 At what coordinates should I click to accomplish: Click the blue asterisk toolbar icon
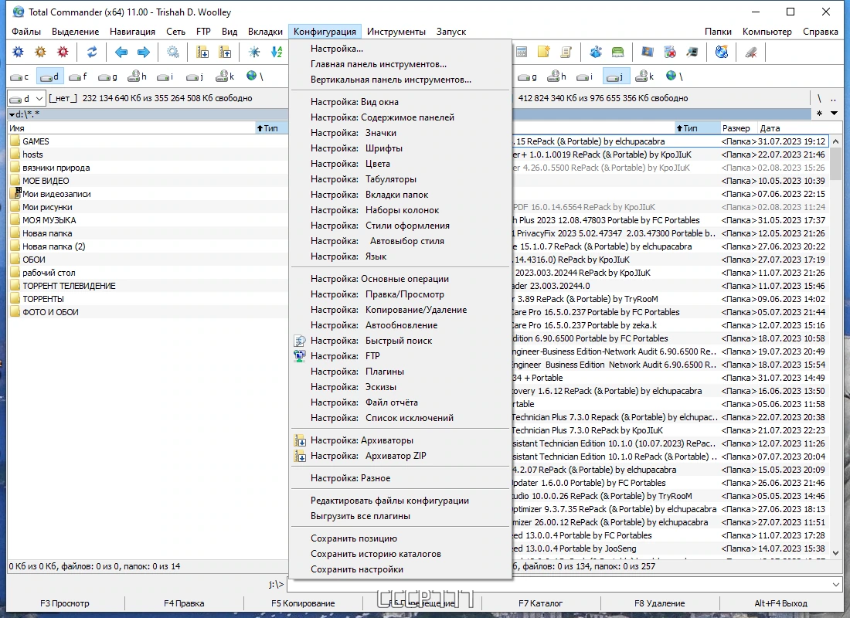pyautogui.click(x=254, y=52)
